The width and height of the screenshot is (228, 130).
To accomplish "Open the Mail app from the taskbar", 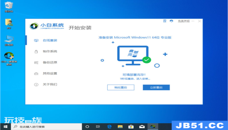I will point(142,127).
